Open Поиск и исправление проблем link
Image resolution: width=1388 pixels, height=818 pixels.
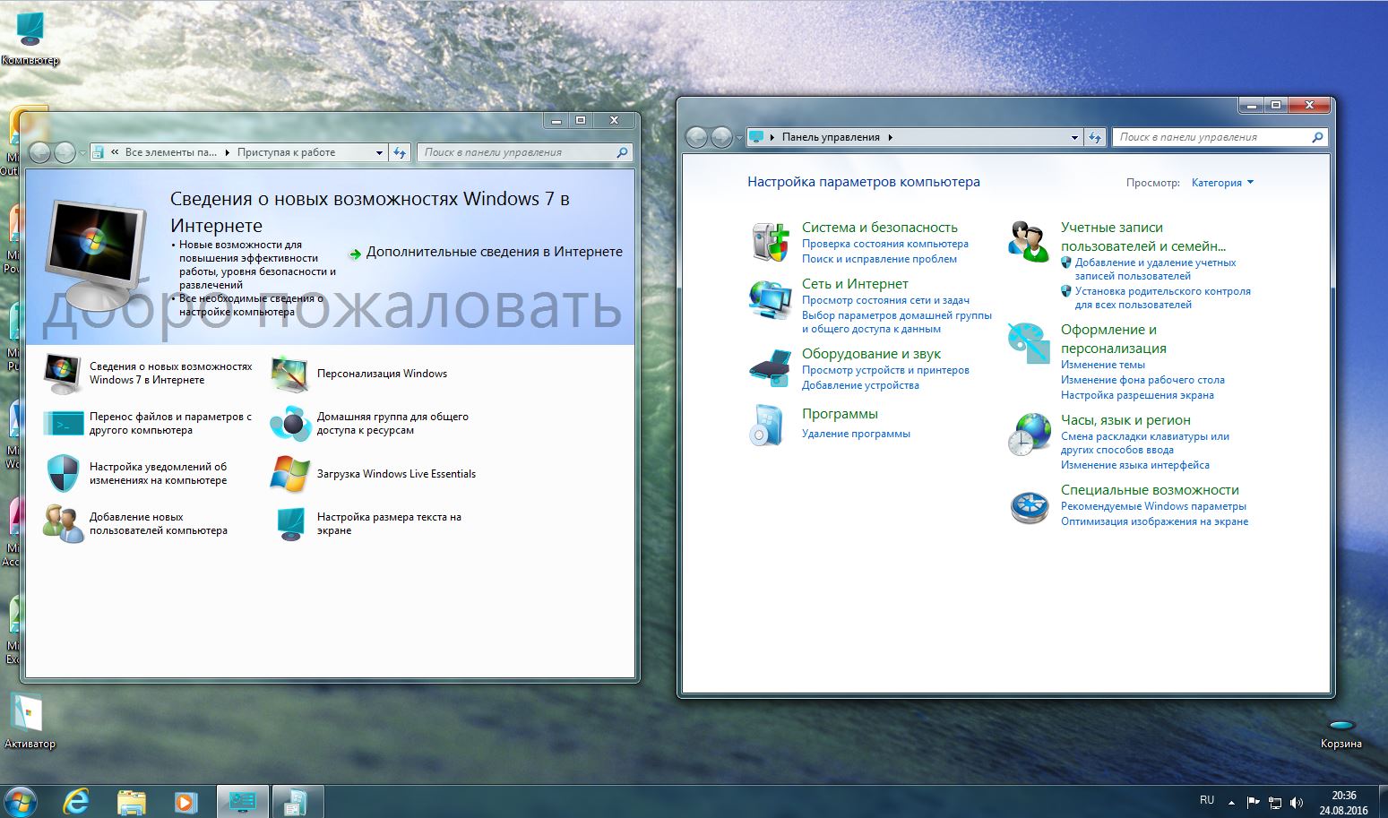pos(879,259)
